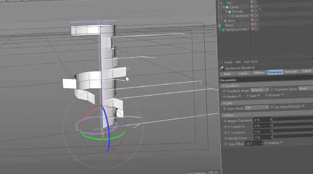Image resolution: width=313 pixels, height=174 pixels.
Task: Click the Bend deformer icon
Action: tap(225, 20)
